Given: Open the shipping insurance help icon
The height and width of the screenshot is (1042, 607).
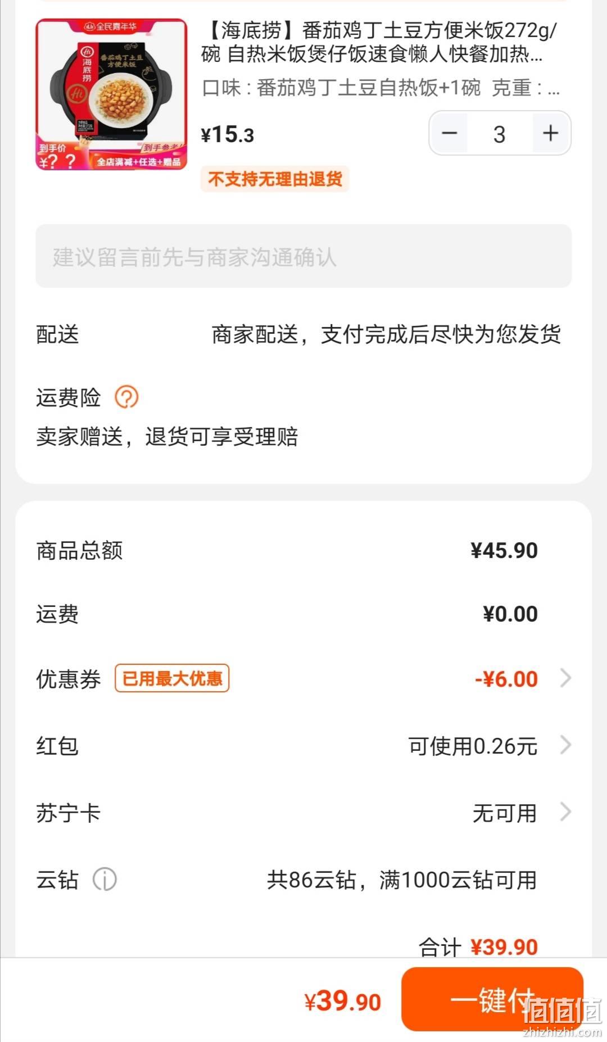Looking at the screenshot, I should click(x=126, y=397).
